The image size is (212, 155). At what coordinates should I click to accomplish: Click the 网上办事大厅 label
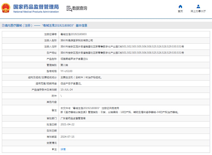click(198, 11)
